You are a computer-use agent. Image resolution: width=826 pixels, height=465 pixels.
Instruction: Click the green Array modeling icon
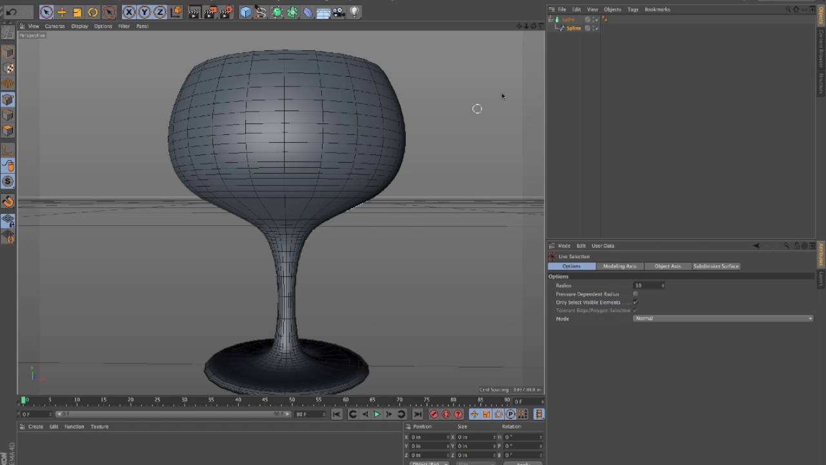tap(292, 12)
